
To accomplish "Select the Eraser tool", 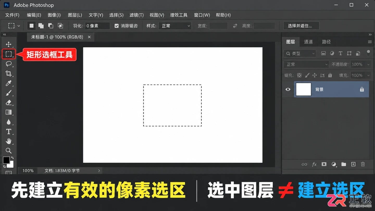I will [x=9, y=103].
